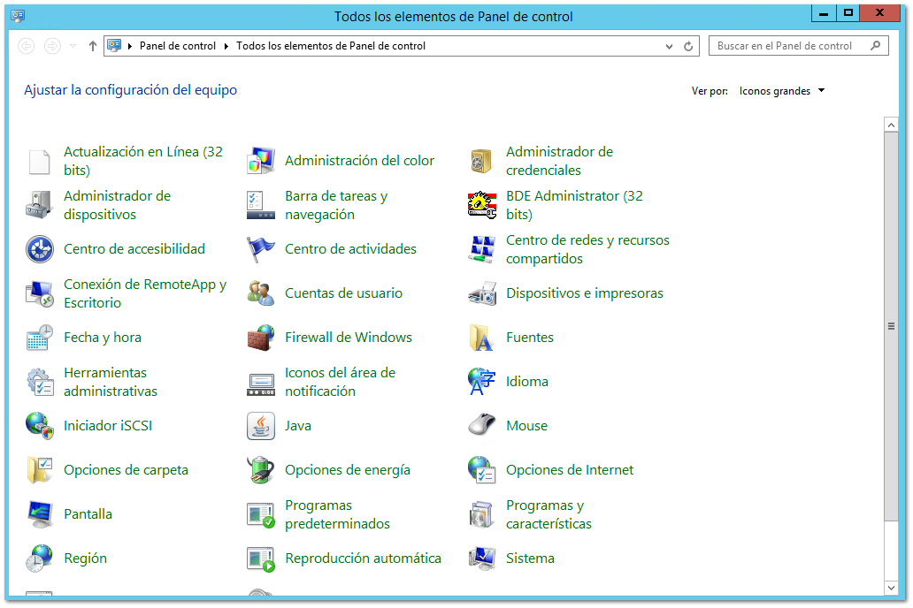Open the Barra de tareas y navegación icon
Viewport: 913px width, 608px height.
(261, 205)
